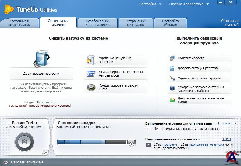The height and width of the screenshot is (166, 241).
Task: Launch Очистить реестр
Action: [199, 58]
